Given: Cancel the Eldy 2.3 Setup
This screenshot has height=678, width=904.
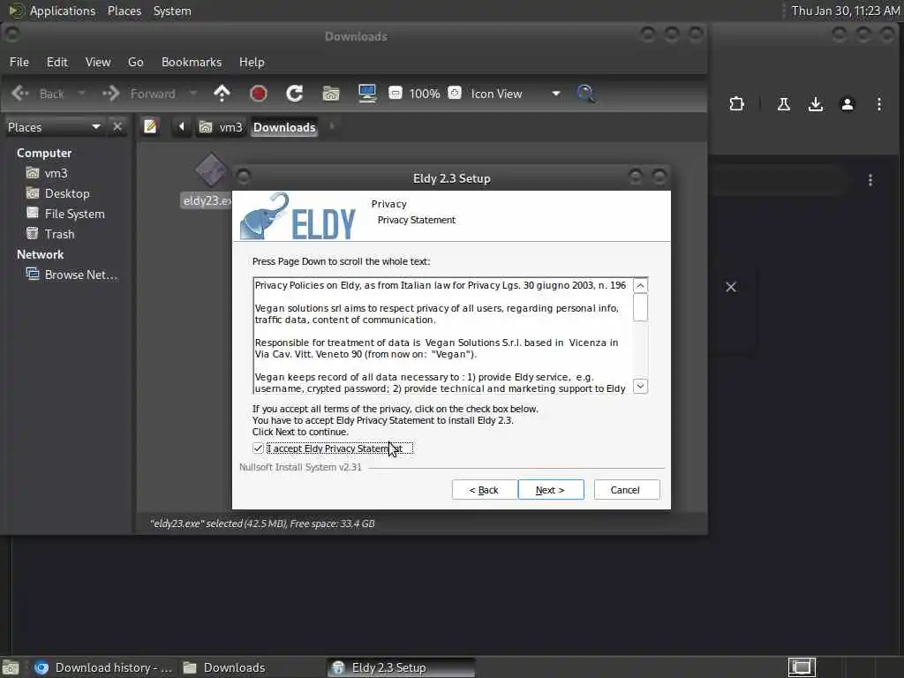Looking at the screenshot, I should click(626, 489).
